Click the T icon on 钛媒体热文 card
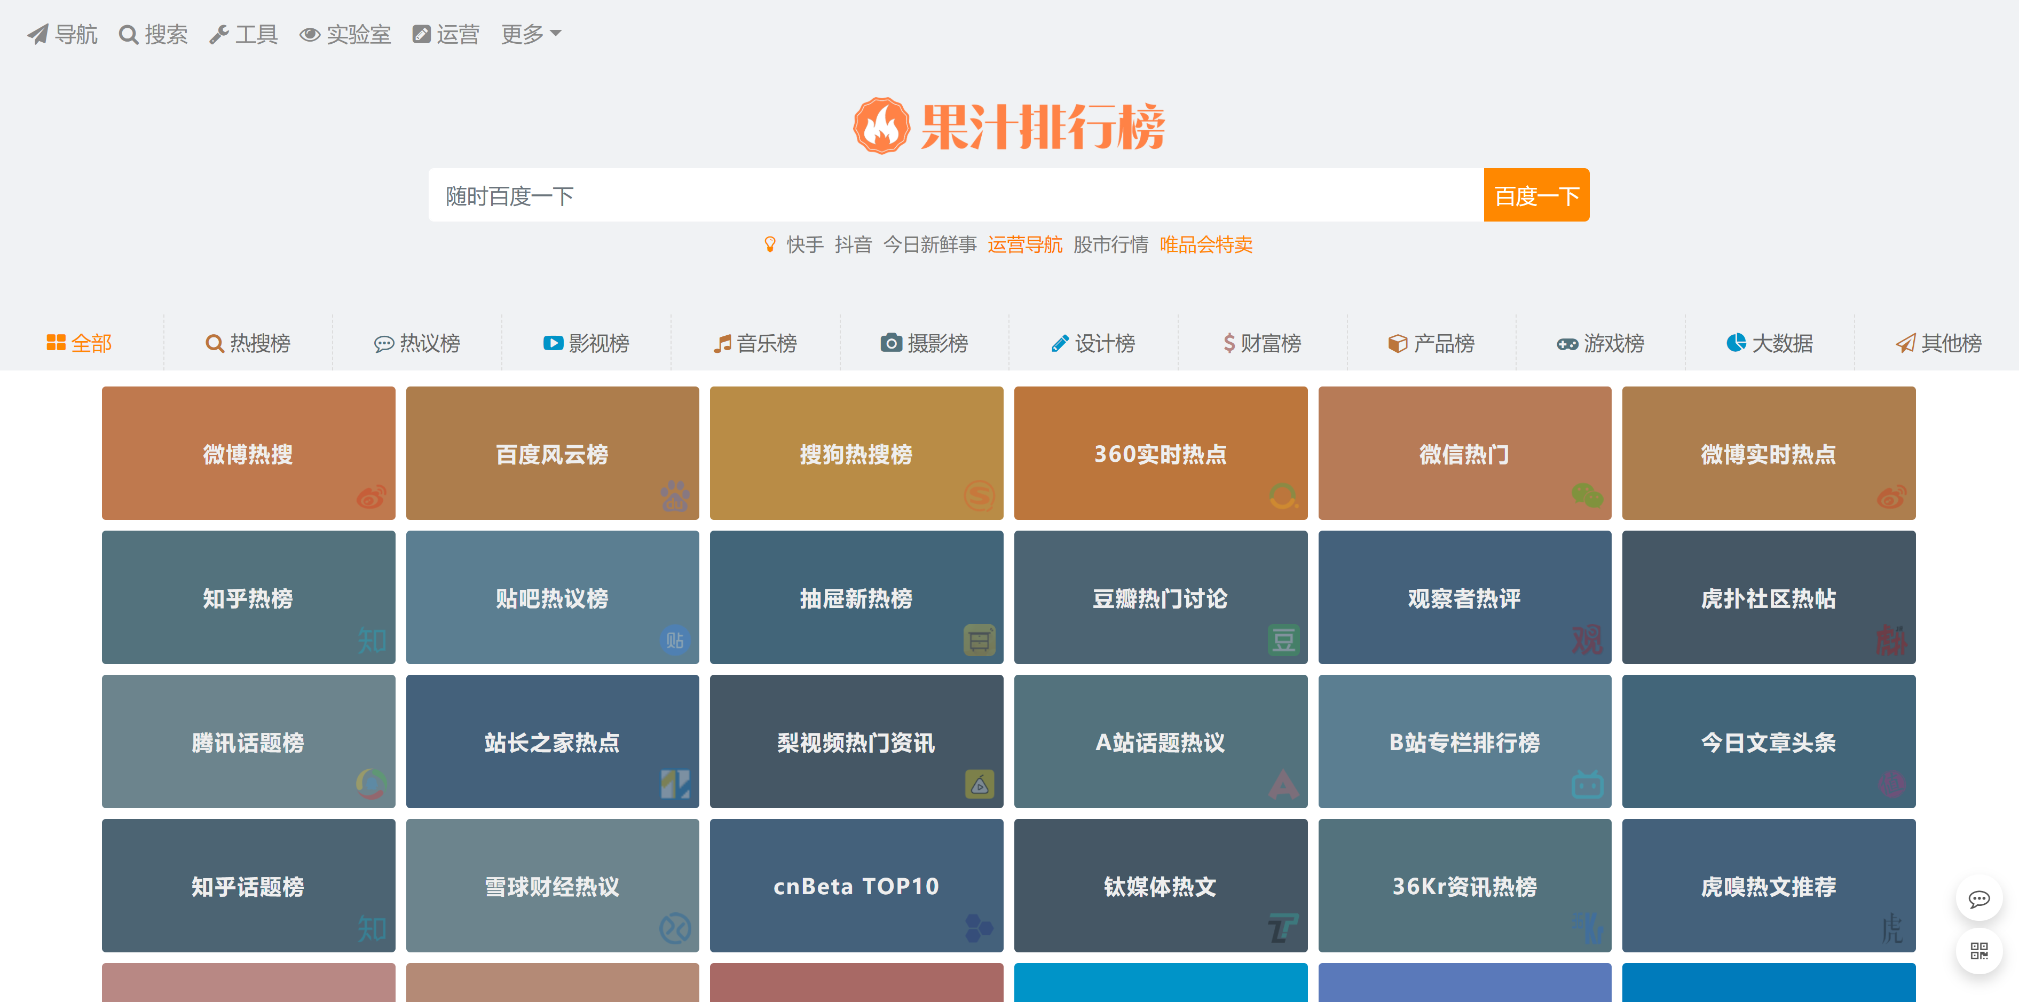 (1283, 929)
